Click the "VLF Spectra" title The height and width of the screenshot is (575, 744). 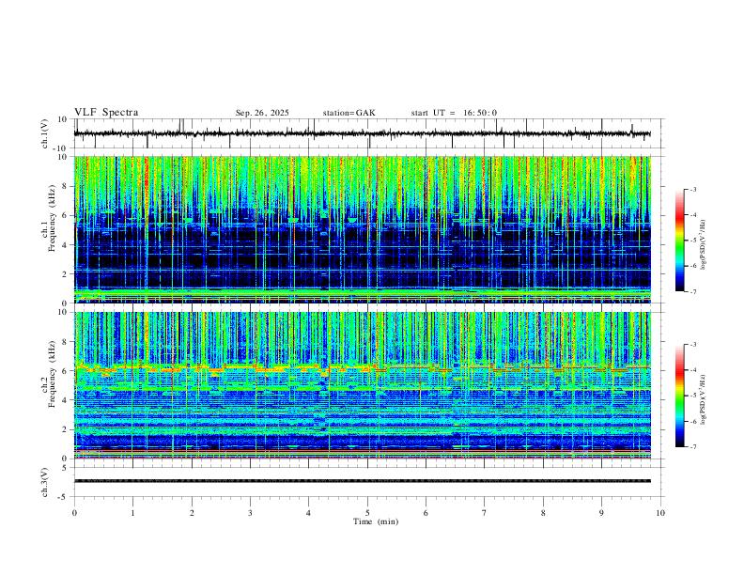106,113
